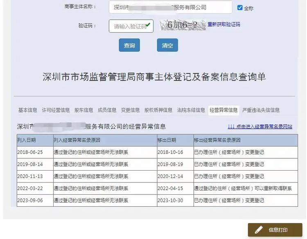This screenshot has height=239, width=307.
Task: Open the 严重违法失信信息 tab
Action: tap(261, 110)
